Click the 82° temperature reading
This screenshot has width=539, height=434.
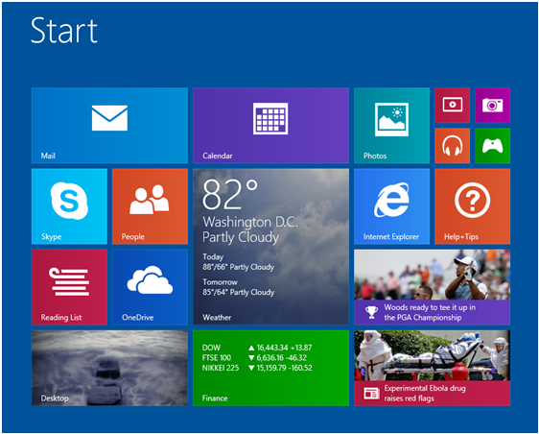(x=230, y=195)
